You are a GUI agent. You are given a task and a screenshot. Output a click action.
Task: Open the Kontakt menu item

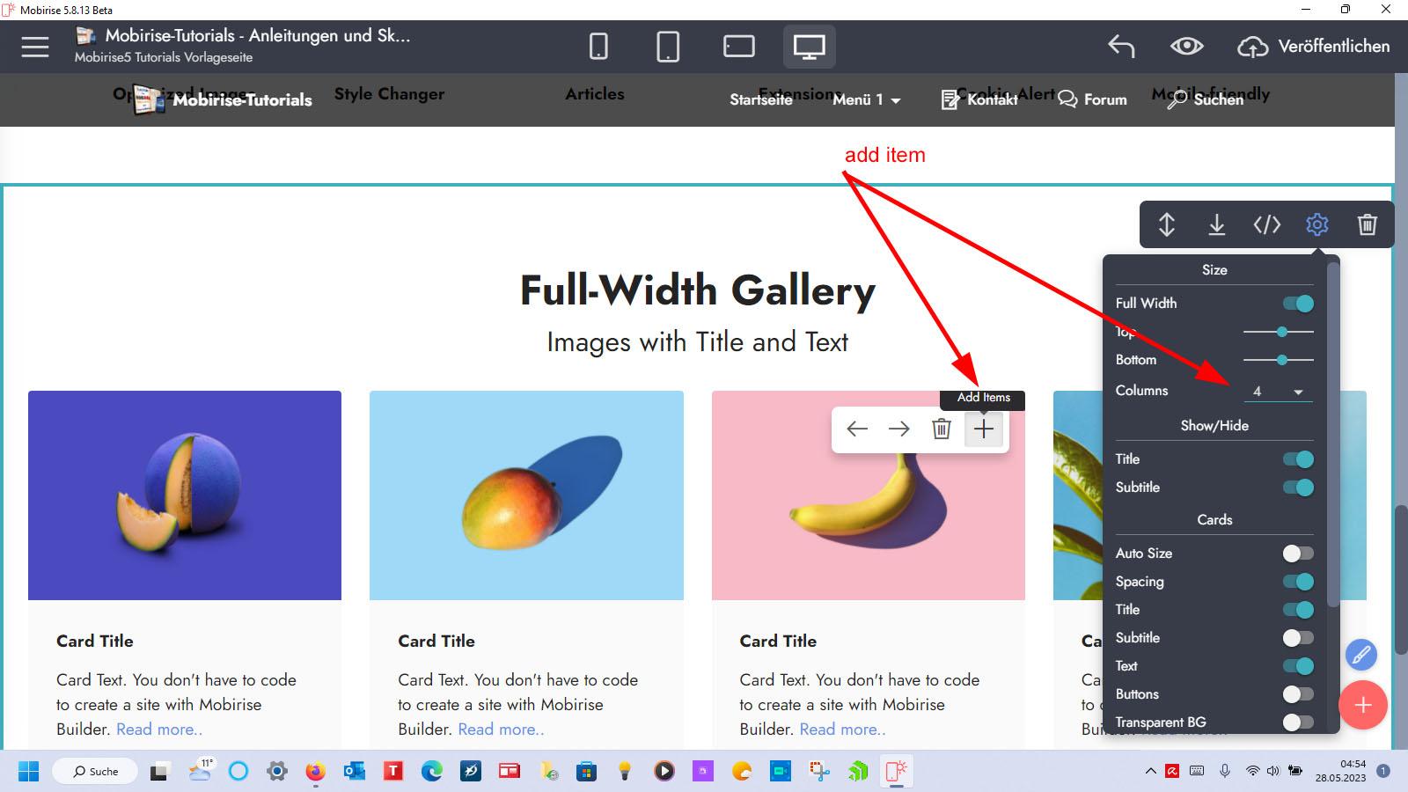pyautogui.click(x=979, y=99)
